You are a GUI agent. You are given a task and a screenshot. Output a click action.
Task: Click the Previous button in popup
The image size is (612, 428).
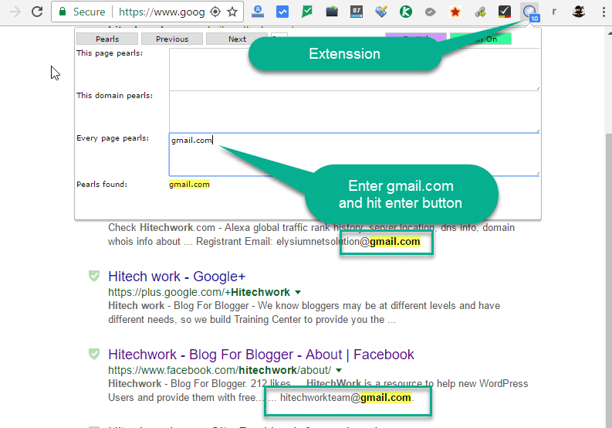click(x=172, y=39)
